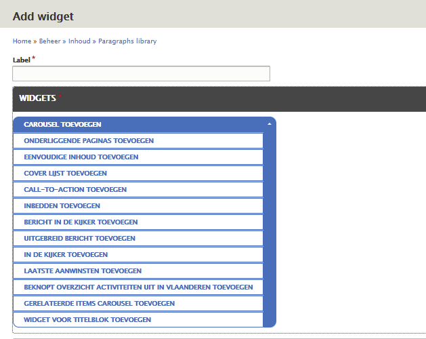This screenshot has height=339, width=426.
Task: Go to the Beheer breadcrumb link
Action: coord(49,41)
